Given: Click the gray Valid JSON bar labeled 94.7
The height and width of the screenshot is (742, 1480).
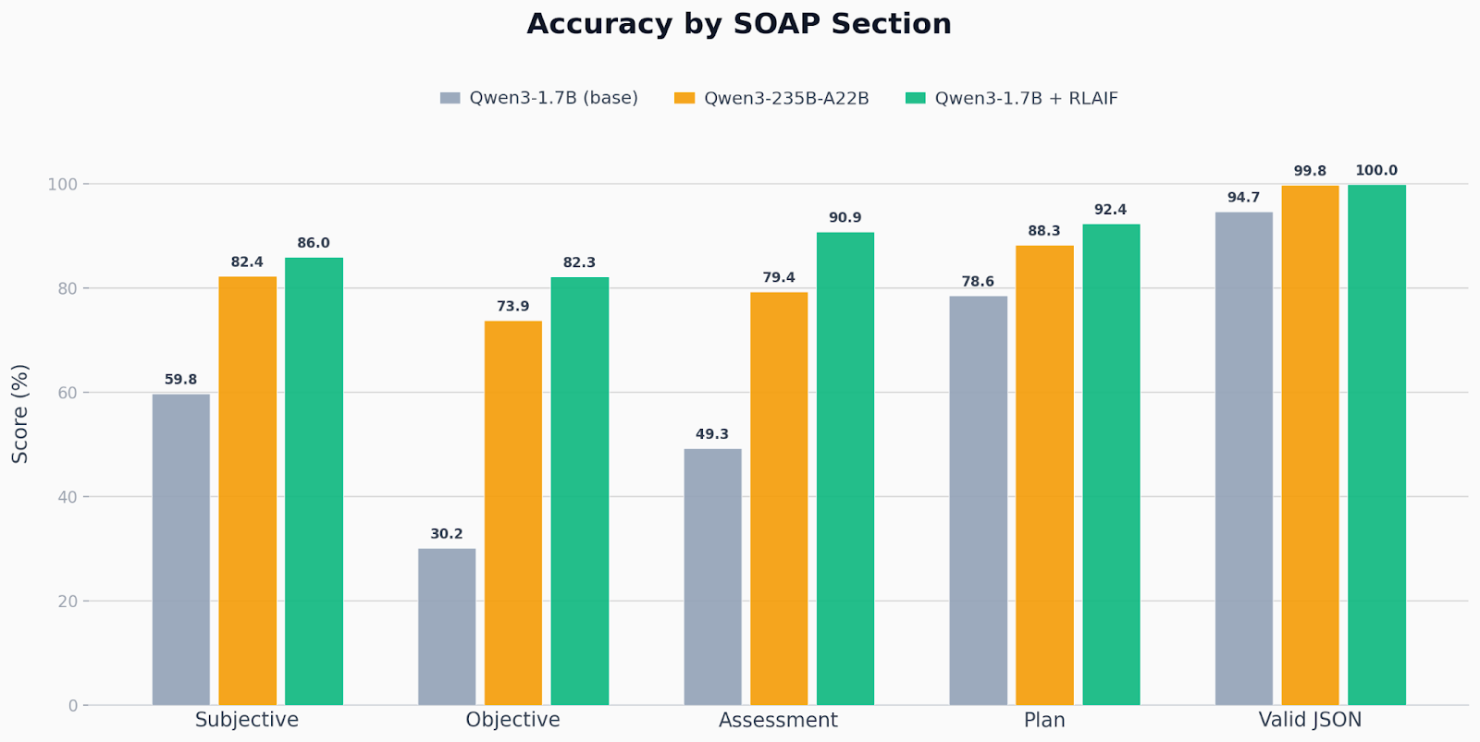Looking at the screenshot, I should point(1244,458).
